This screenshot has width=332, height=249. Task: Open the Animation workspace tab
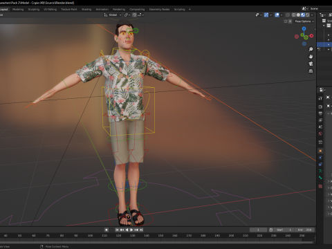coord(102,9)
